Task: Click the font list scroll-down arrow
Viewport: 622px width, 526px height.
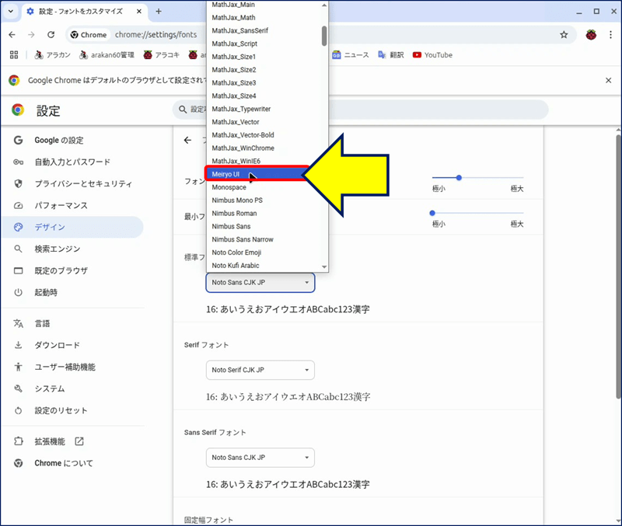Action: pyautogui.click(x=324, y=267)
